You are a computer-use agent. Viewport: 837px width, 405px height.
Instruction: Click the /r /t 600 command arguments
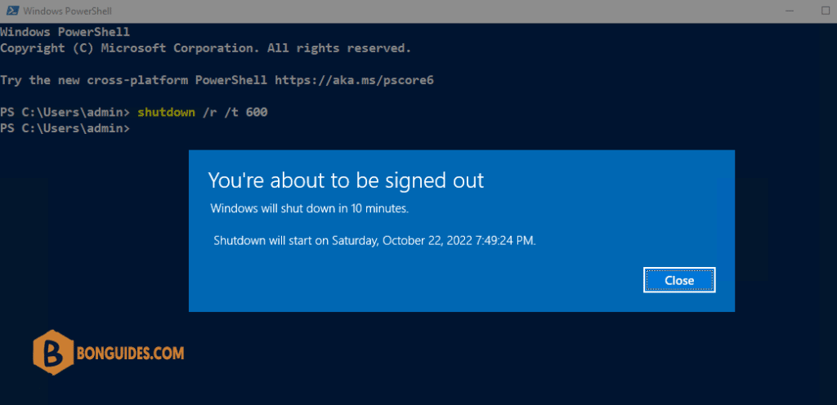click(235, 113)
